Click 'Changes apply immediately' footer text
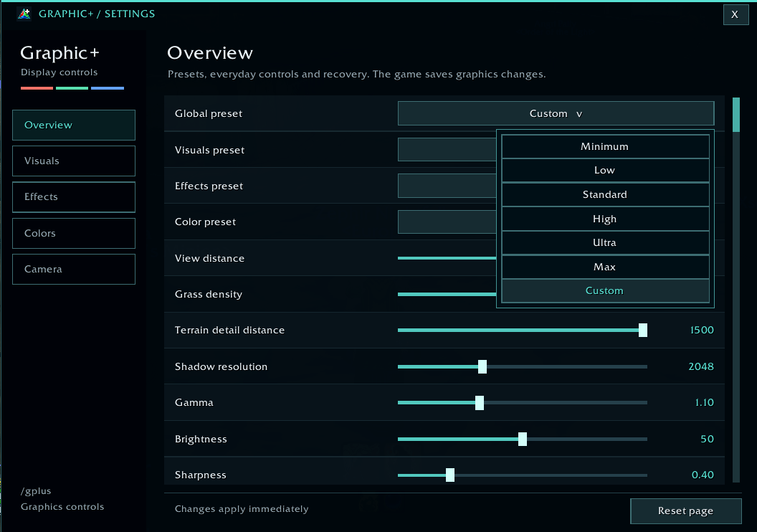Screen dimensions: 757x532 click(x=242, y=509)
